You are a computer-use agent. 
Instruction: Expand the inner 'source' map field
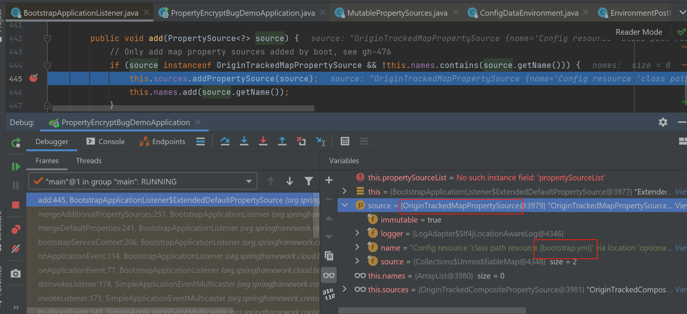[x=357, y=261]
